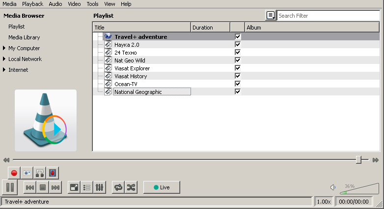The height and width of the screenshot is (209, 384).
Task: Uncheck the Nat Geo Wild checkbox
Action: coord(238,60)
